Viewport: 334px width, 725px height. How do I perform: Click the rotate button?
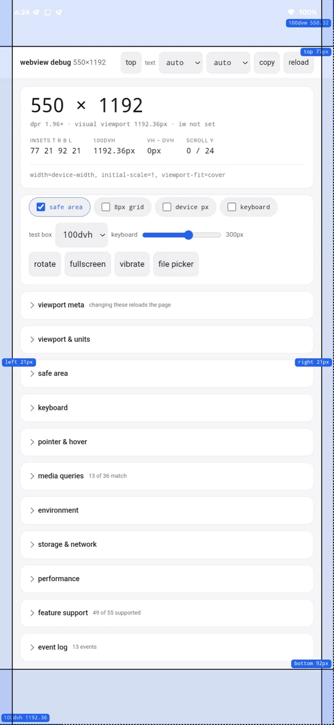tap(45, 264)
